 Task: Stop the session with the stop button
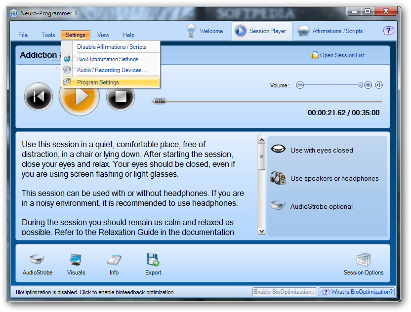(121, 97)
